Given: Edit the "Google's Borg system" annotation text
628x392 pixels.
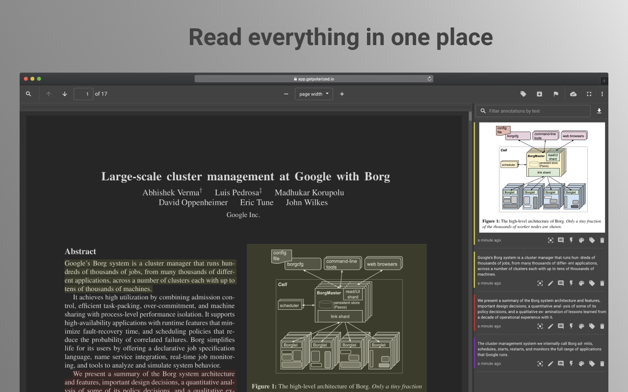Looking at the screenshot, I should coord(550,283).
